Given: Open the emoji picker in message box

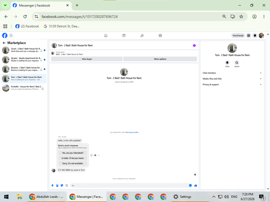Looking at the screenshot, I should pyautogui.click(x=190, y=185).
